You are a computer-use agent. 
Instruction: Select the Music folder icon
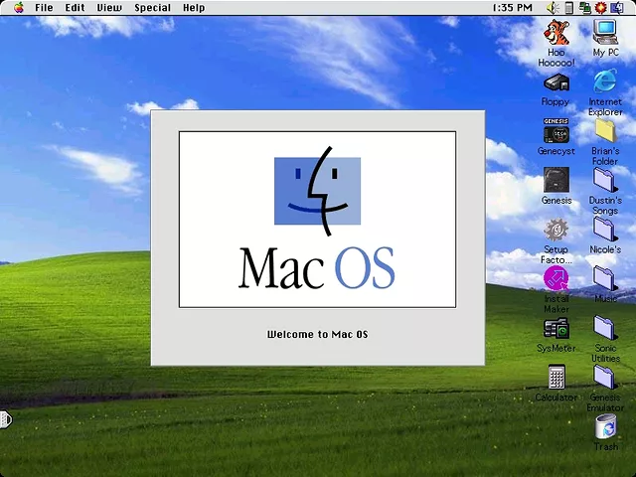click(x=605, y=278)
